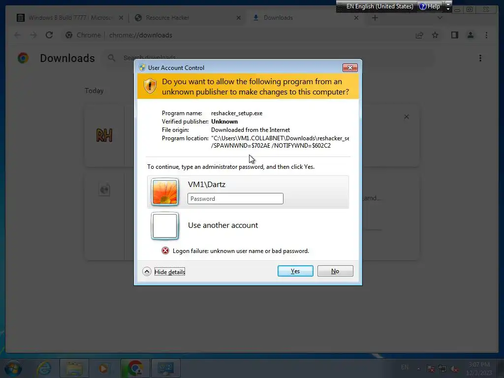Click the second download's file icon
The height and width of the screenshot is (378, 504).
[104, 189]
